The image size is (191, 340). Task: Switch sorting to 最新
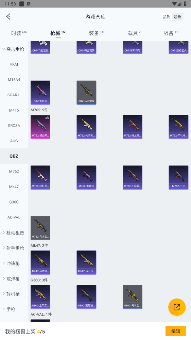[177, 17]
